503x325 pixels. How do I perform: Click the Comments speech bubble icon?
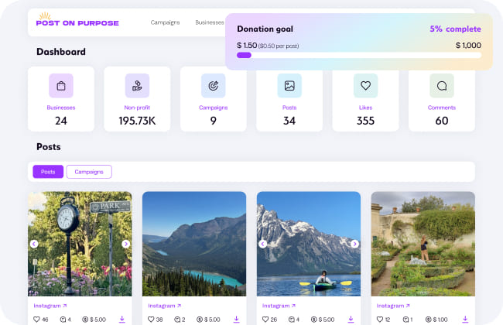[x=442, y=85]
